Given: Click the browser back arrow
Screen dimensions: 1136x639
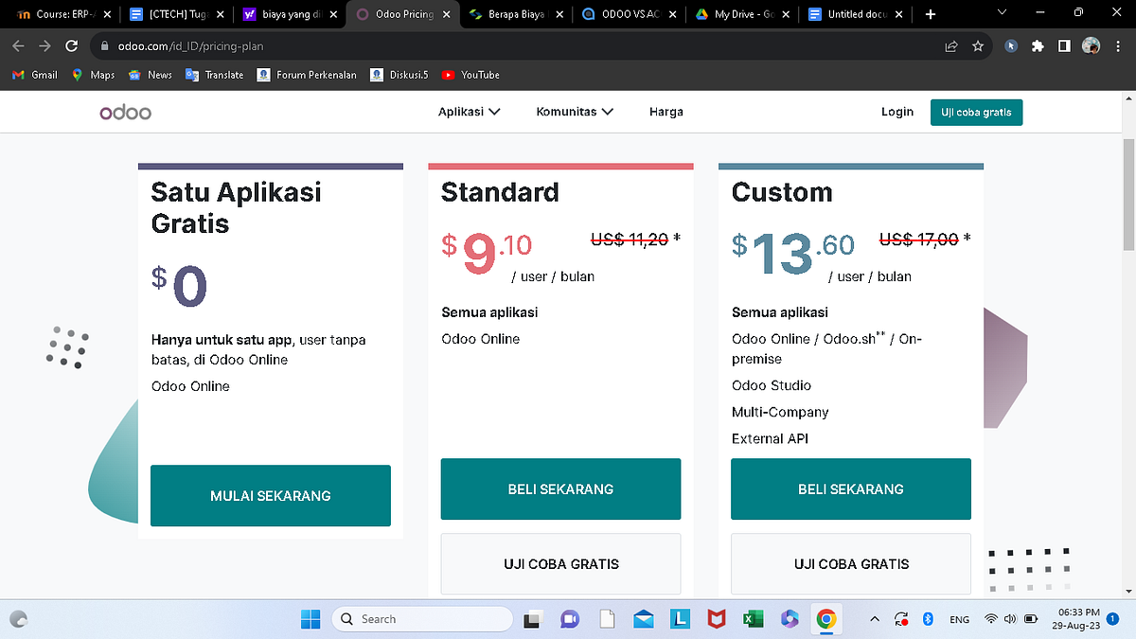Looking at the screenshot, I should coord(18,44).
